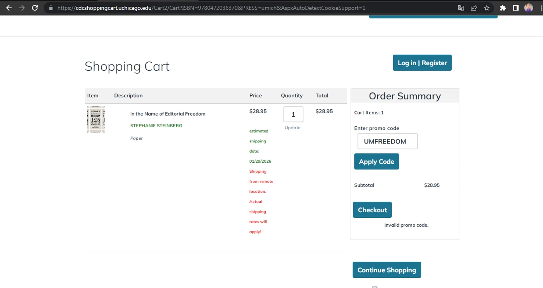Open the translate page icon
543x288 pixels.
click(x=461, y=8)
